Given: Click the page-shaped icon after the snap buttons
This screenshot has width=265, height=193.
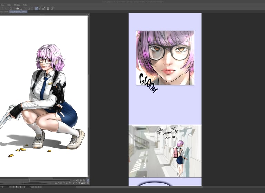Looking at the screenshot, I should coord(48,8).
